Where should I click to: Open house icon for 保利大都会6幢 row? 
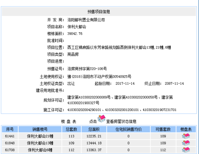click(186, 150)
